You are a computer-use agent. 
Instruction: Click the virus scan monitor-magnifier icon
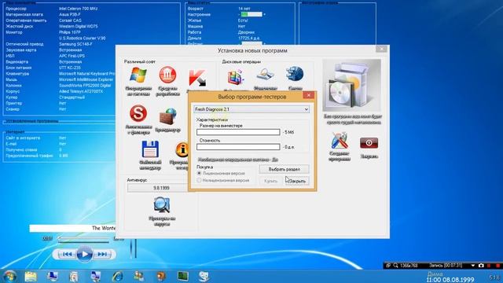click(162, 204)
